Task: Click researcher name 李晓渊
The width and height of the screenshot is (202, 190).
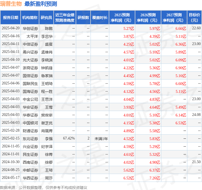Action: pos(47,60)
